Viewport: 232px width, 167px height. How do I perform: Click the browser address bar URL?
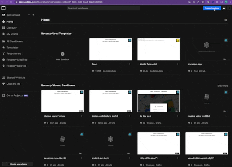tap(61, 2)
